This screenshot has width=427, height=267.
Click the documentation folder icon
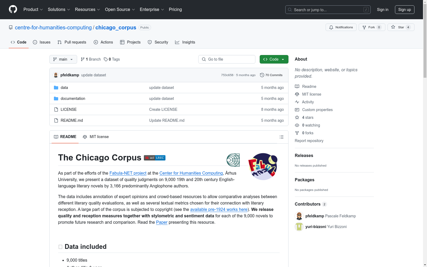56,99
